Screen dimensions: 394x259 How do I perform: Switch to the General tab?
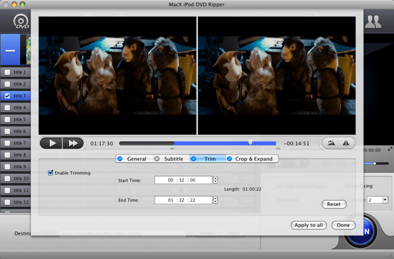point(134,159)
